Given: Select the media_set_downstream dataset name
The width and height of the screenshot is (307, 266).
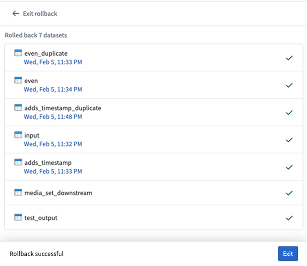Looking at the screenshot, I should pyautogui.click(x=58, y=193).
